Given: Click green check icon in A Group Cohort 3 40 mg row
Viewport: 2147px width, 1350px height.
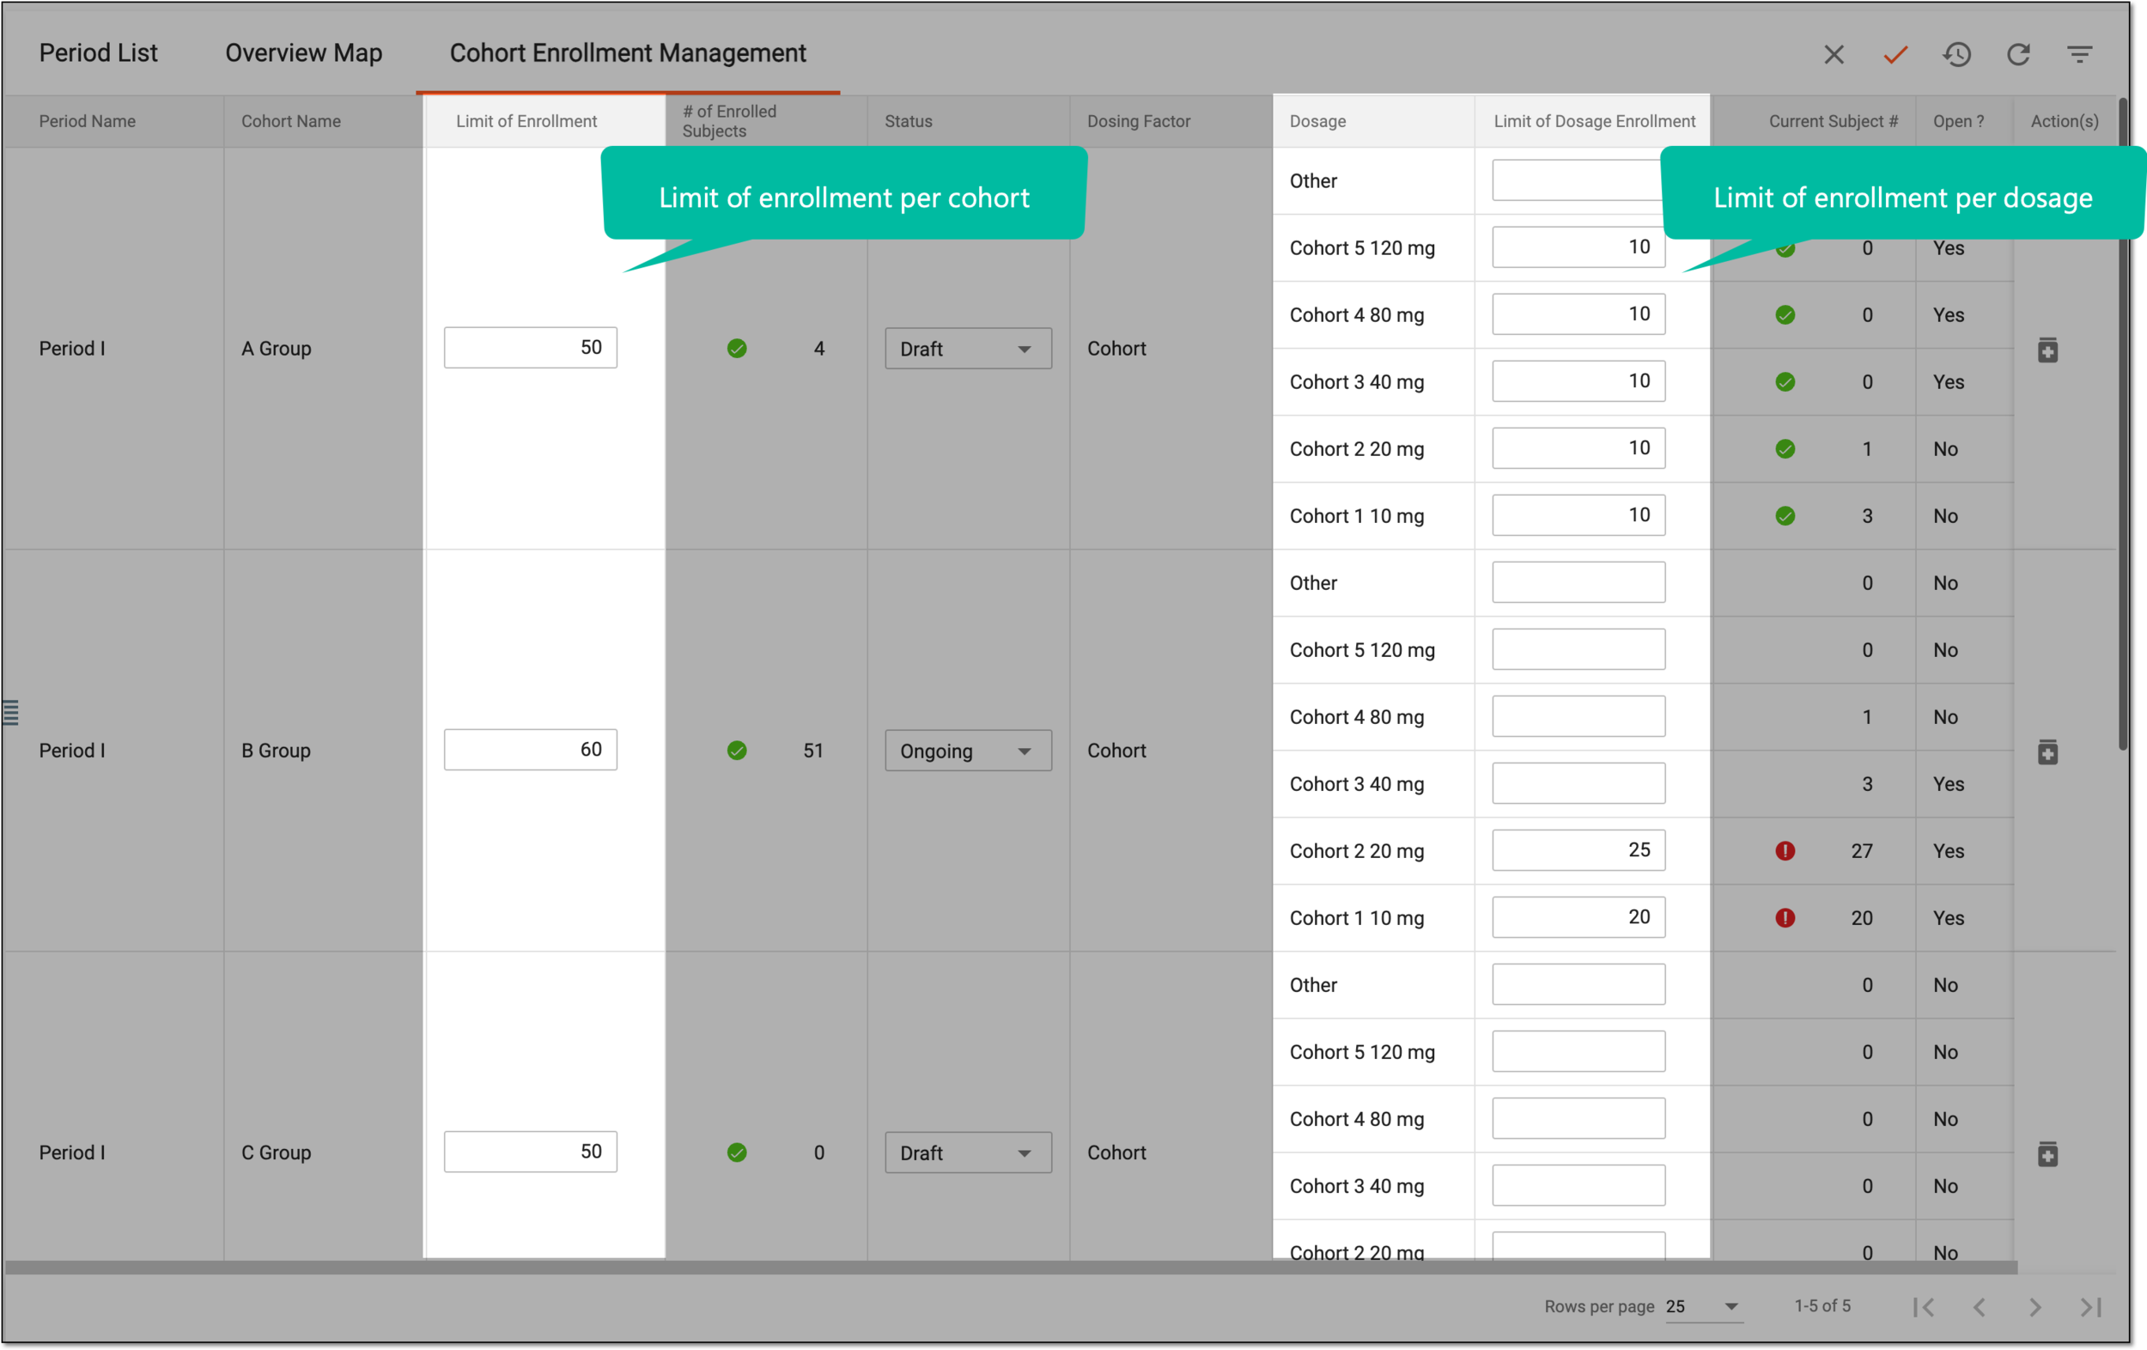Looking at the screenshot, I should (x=1784, y=381).
